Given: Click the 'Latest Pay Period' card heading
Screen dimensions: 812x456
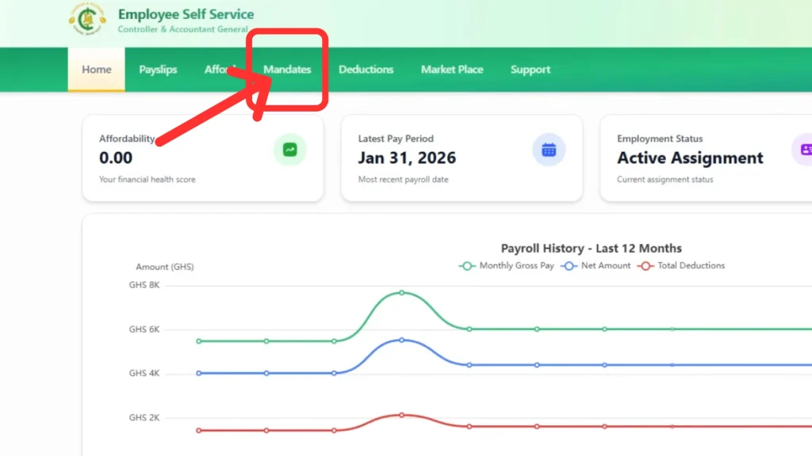Looking at the screenshot, I should 396,139.
